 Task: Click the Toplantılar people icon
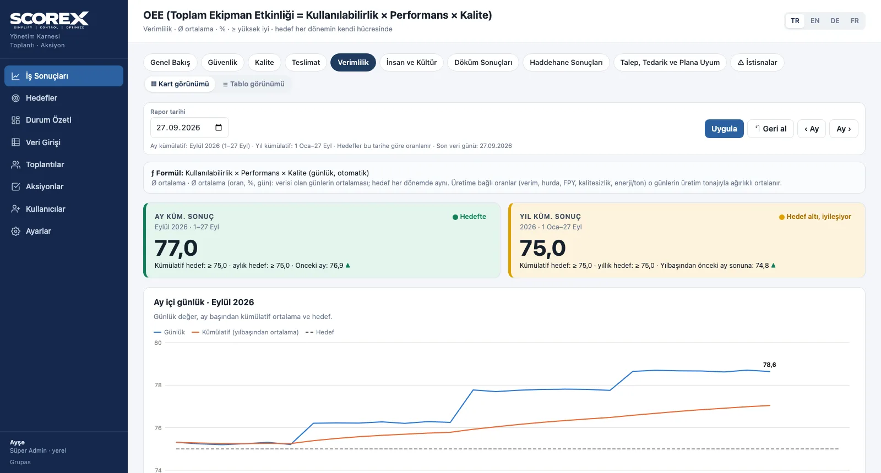tap(16, 164)
